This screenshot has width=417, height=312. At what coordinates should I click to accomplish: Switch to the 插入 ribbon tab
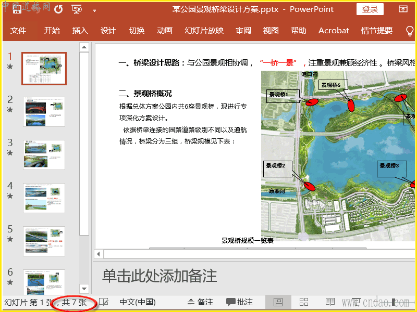point(80,31)
